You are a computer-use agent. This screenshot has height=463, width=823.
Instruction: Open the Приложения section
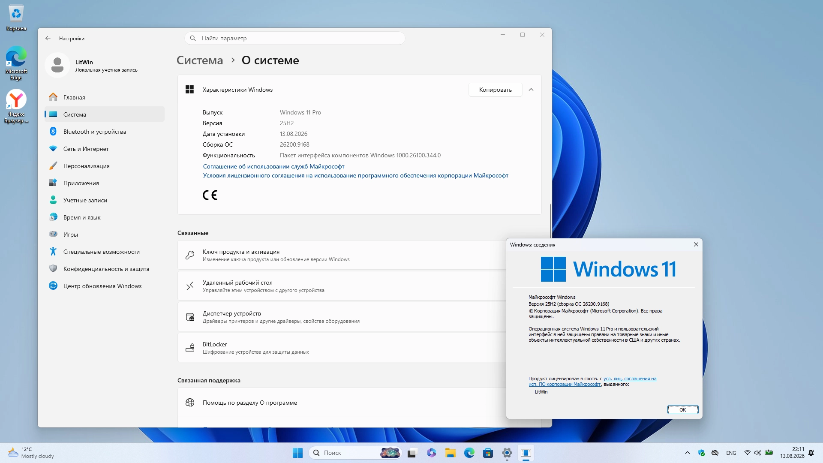pyautogui.click(x=105, y=183)
